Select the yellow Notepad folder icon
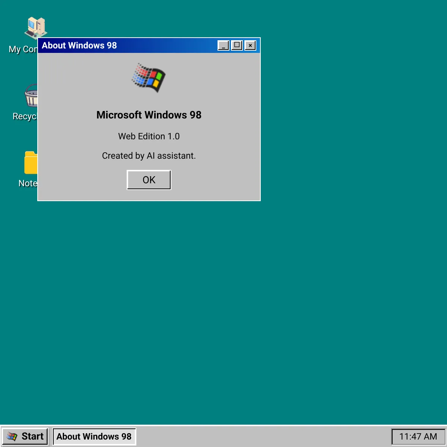The image size is (447, 447). click(x=31, y=163)
